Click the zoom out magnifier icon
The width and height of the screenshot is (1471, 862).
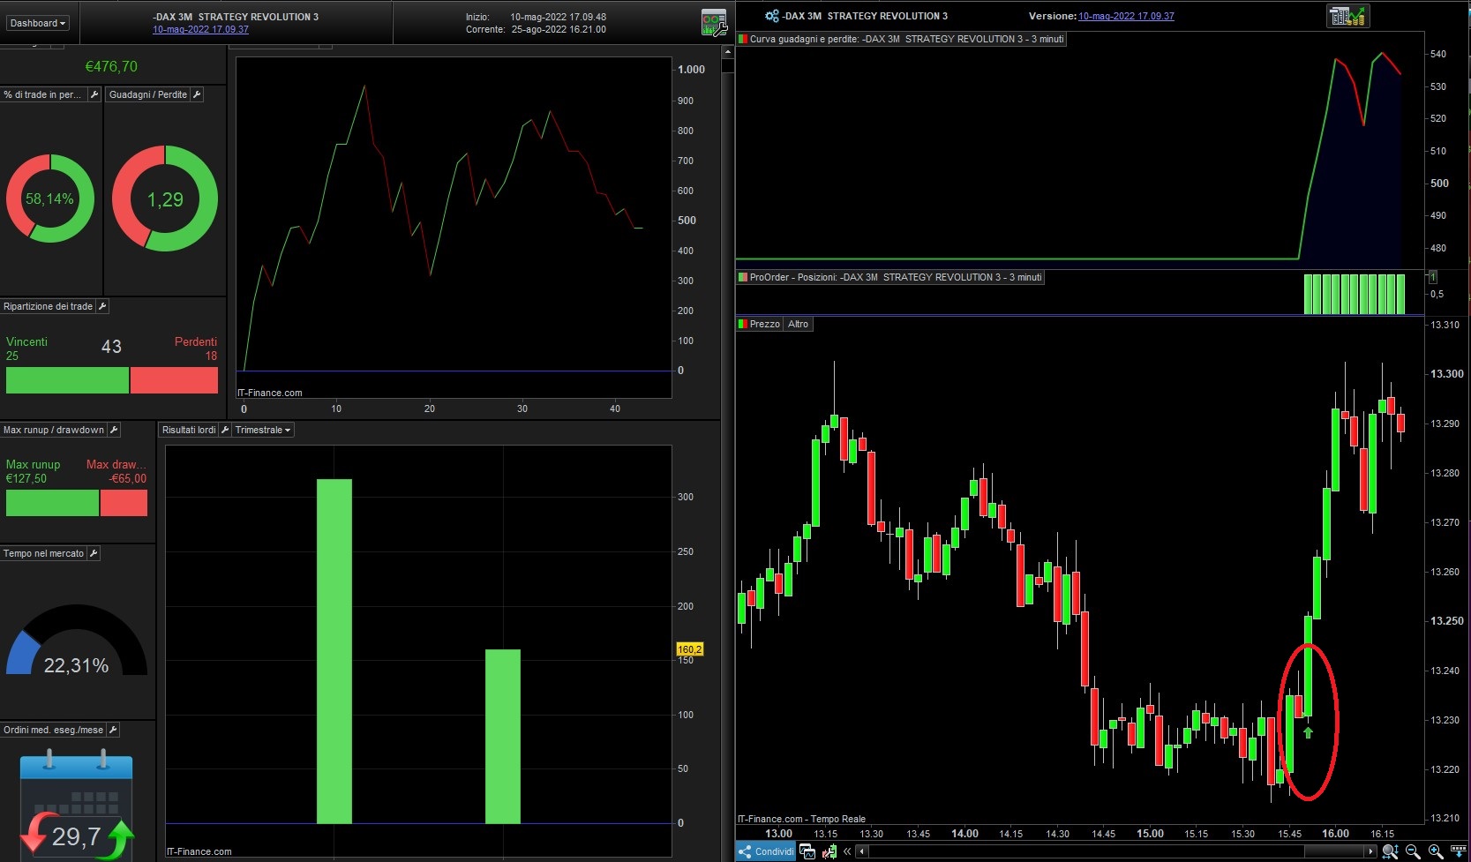[1413, 851]
